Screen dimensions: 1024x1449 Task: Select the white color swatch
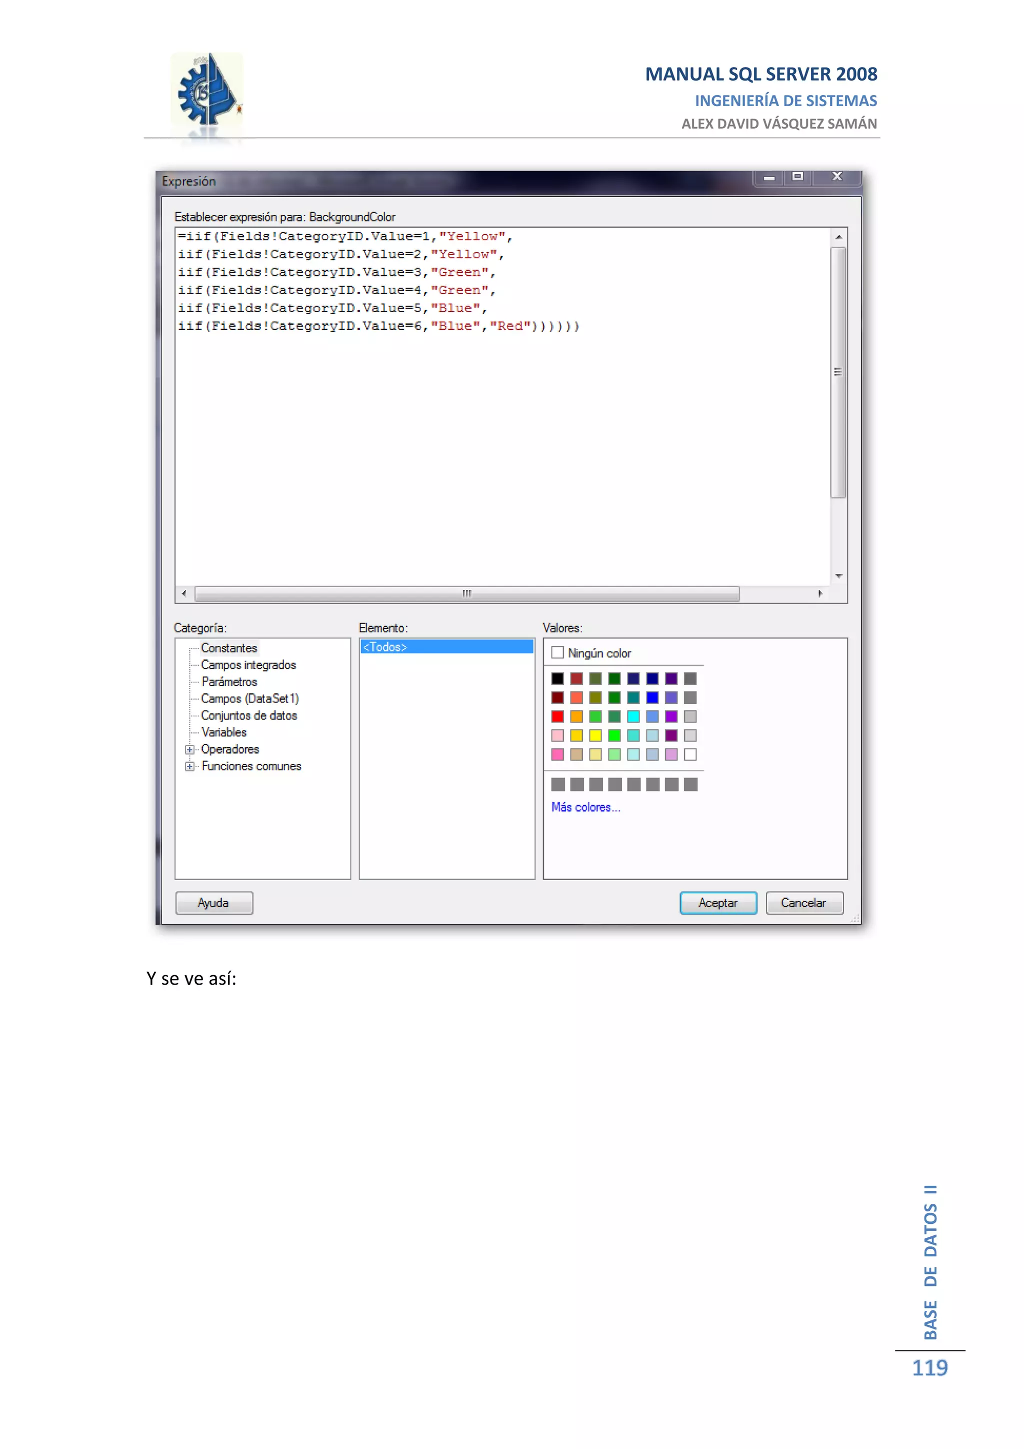point(690,754)
